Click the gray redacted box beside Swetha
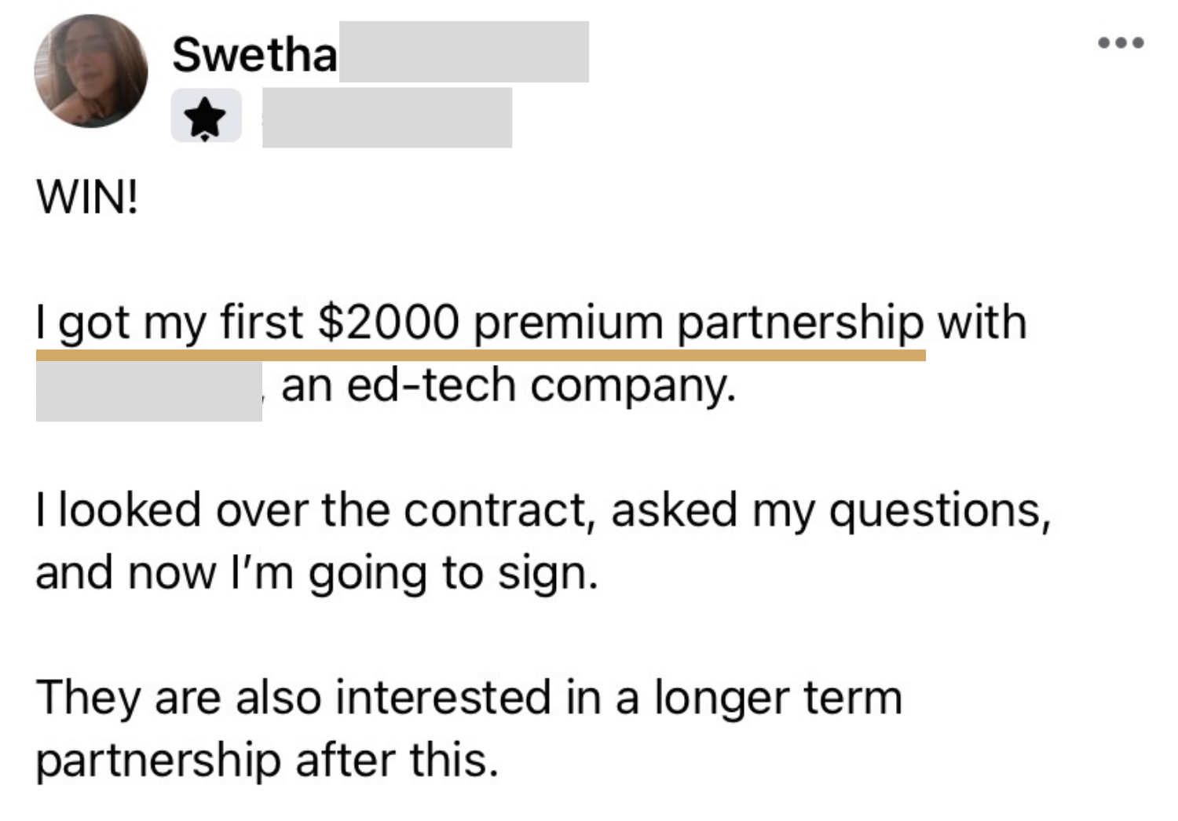1178x821 pixels. pos(463,52)
